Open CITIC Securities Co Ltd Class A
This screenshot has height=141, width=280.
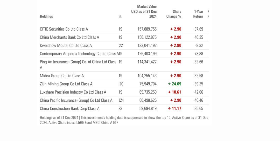[x=64, y=29]
